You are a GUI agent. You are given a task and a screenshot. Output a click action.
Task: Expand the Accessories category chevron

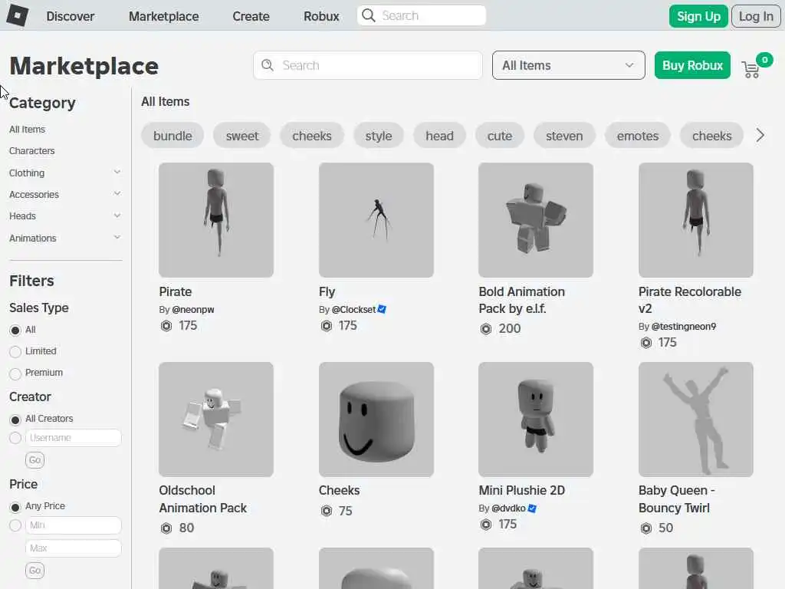(117, 194)
